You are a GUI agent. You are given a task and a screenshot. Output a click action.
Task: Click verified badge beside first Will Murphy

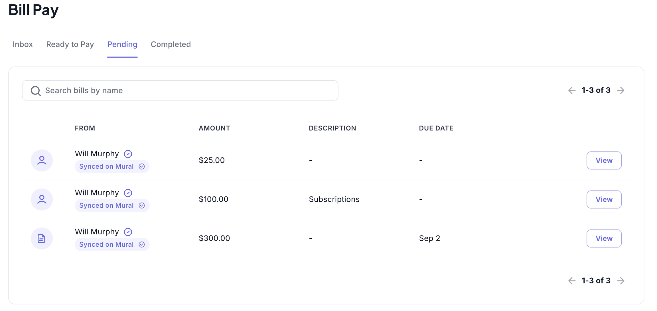128,154
